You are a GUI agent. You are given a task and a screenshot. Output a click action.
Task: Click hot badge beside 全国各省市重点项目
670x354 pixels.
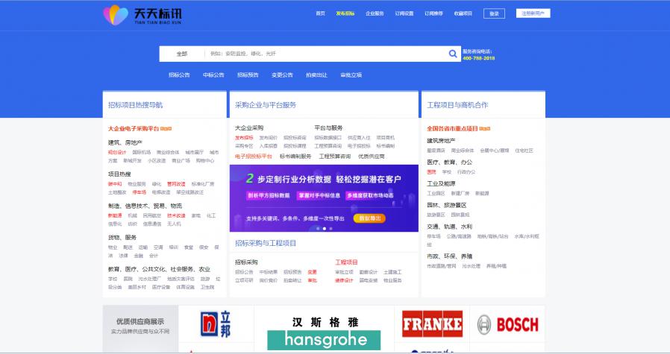coord(485,128)
